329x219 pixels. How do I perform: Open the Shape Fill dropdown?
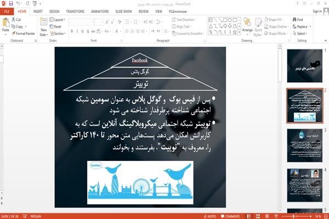pyautogui.click(x=274, y=20)
